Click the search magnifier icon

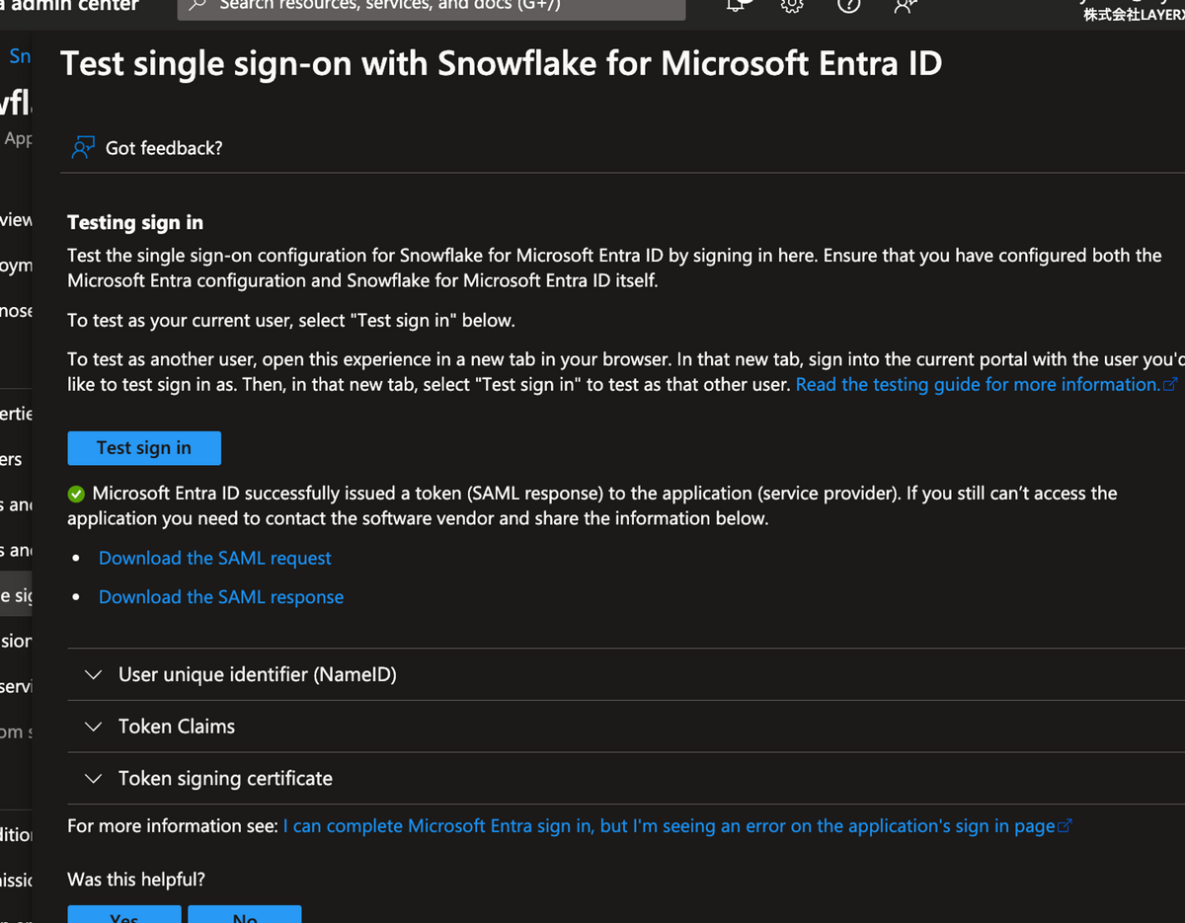[x=197, y=5]
